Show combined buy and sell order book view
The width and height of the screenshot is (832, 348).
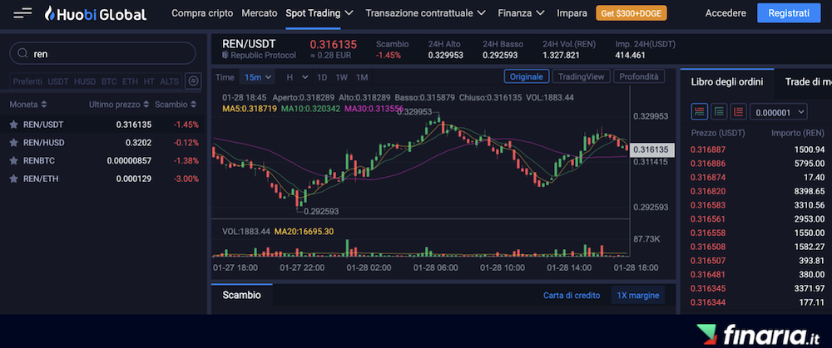click(700, 112)
